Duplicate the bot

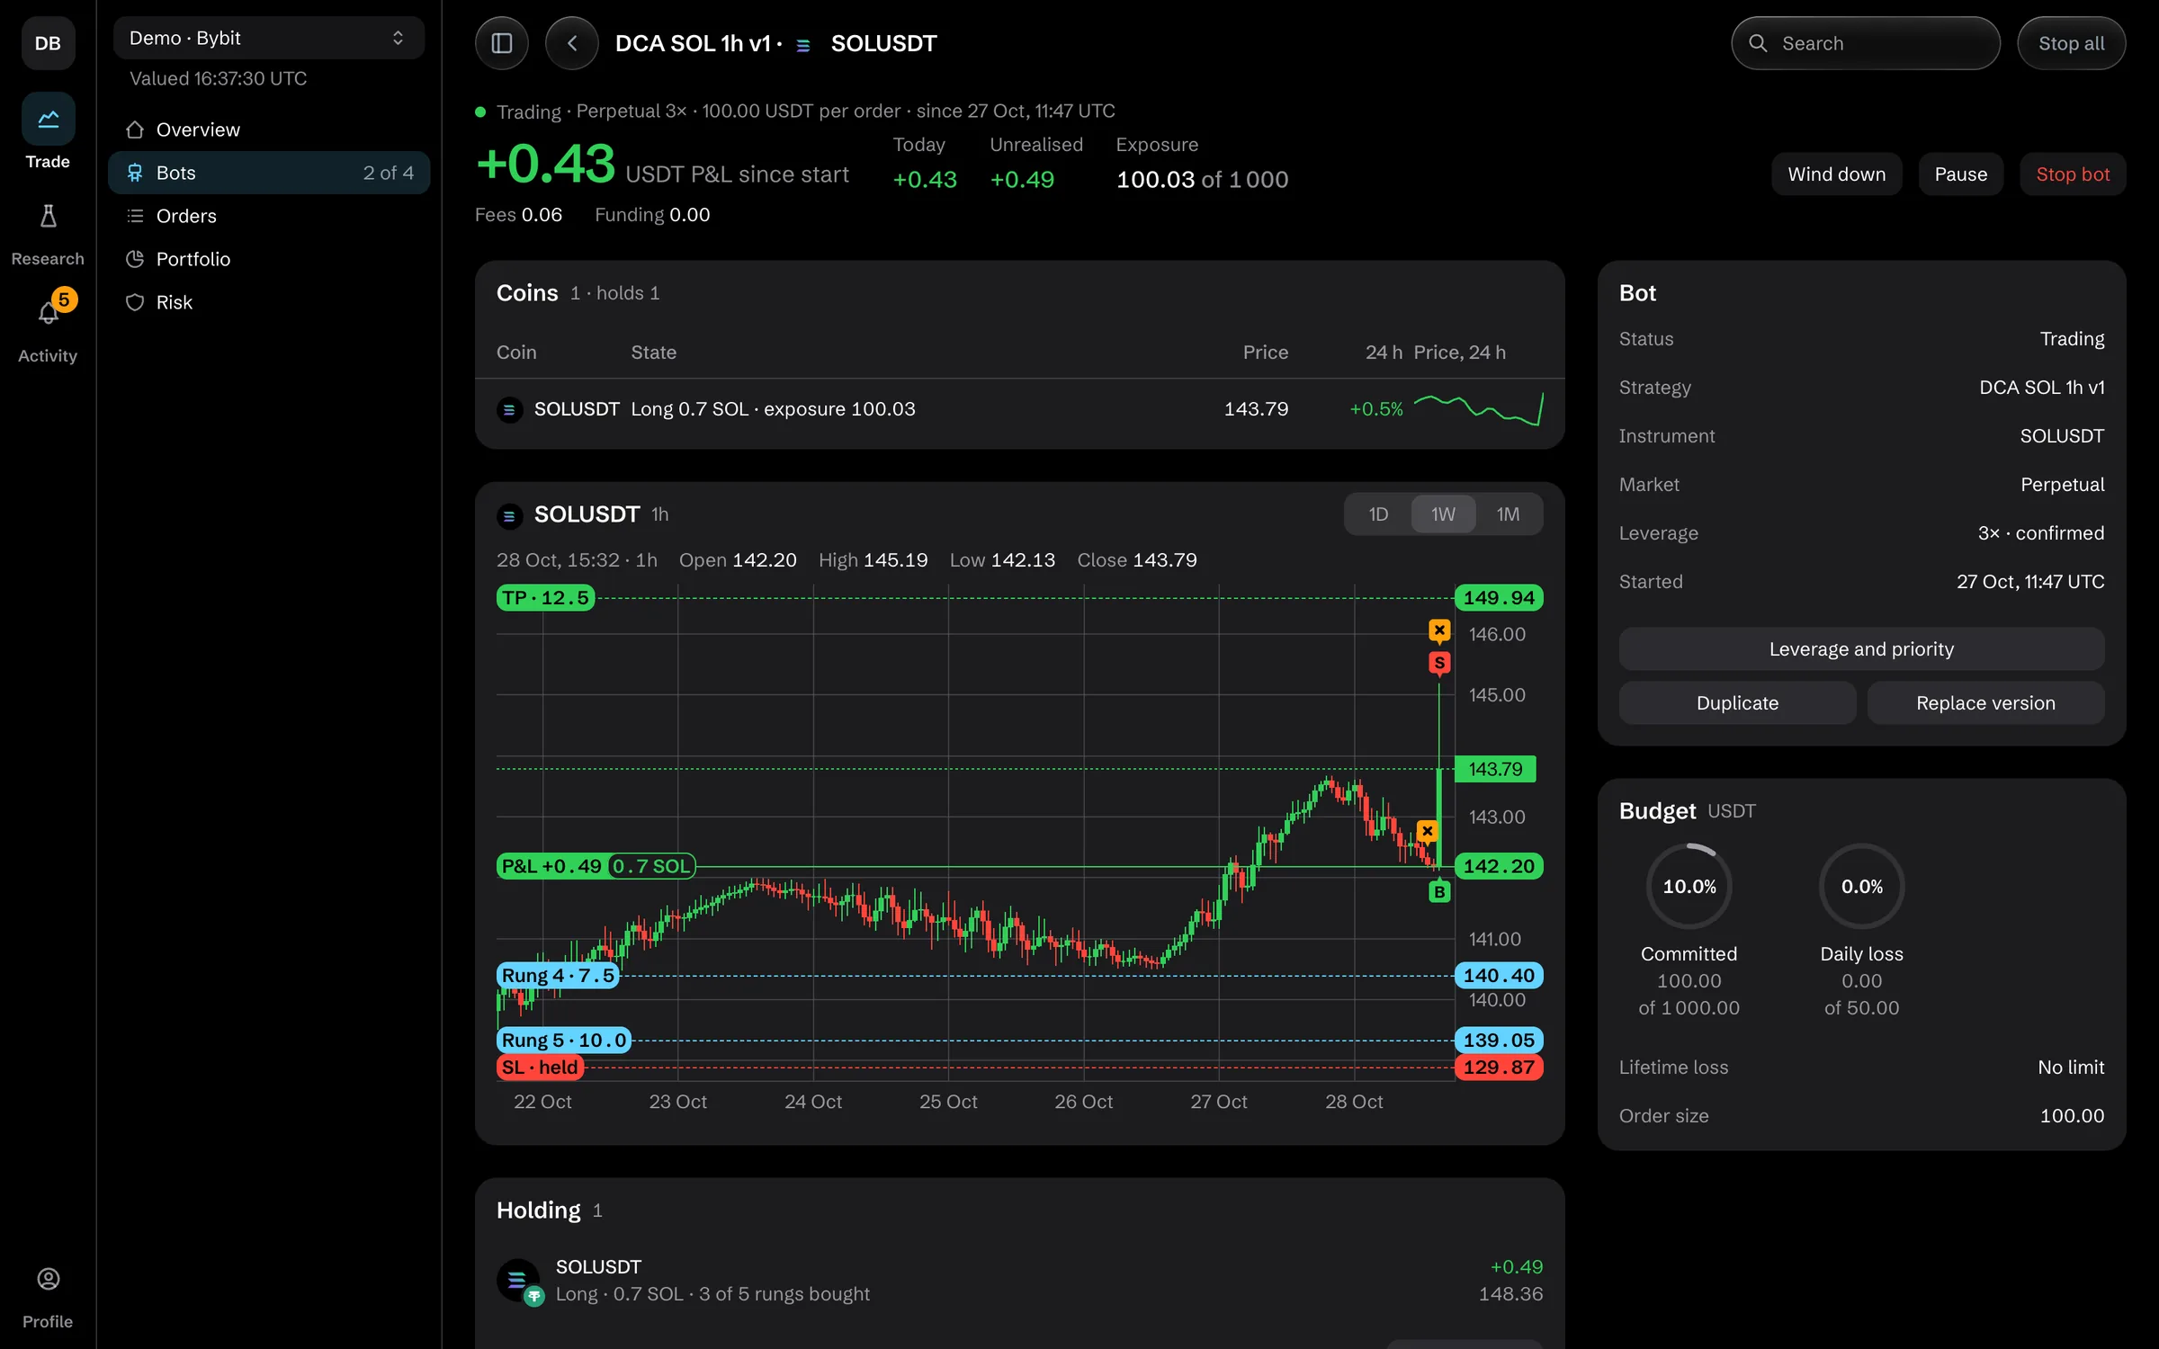1737,703
